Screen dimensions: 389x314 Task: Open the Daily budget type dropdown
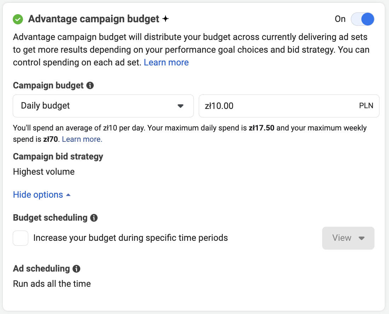103,106
